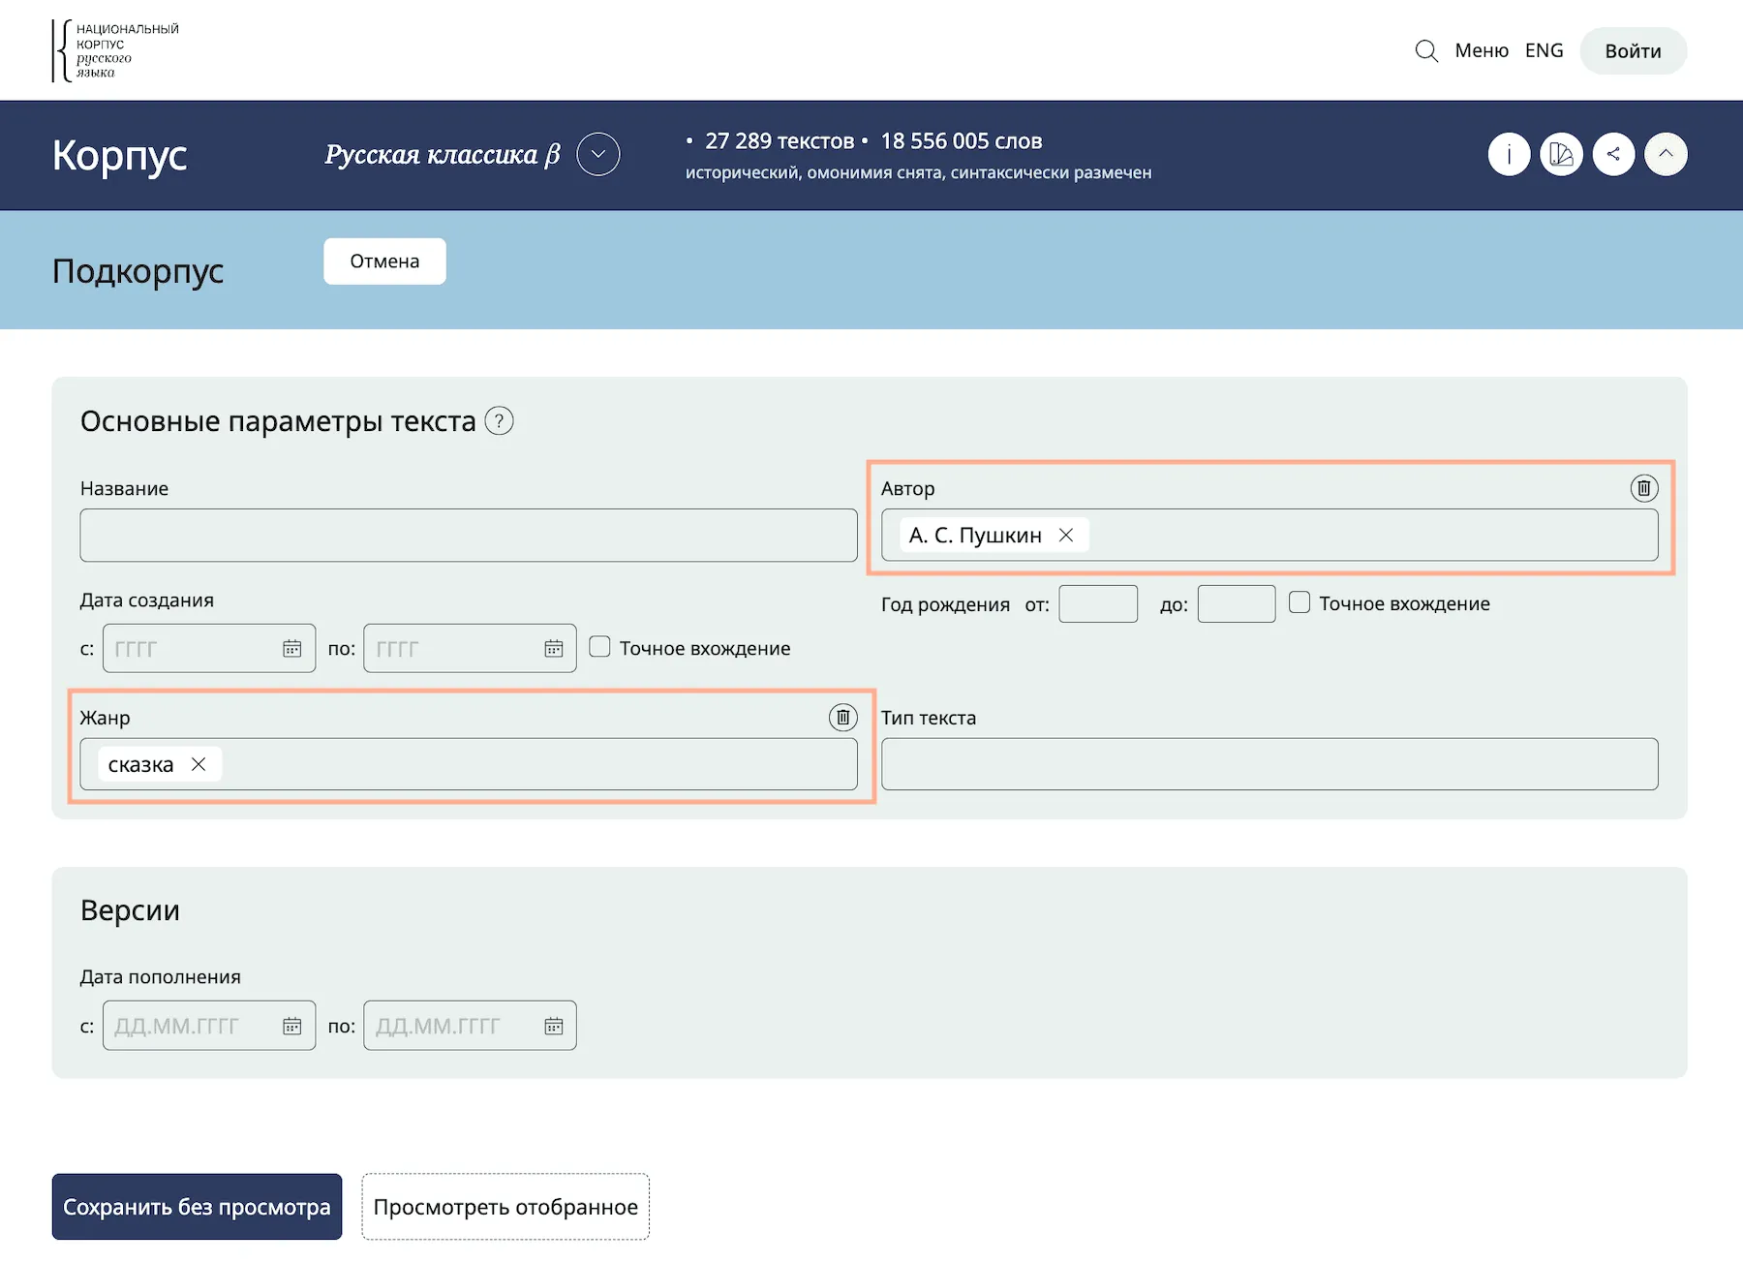Clear the Автор field with trash icon
This screenshot has height=1262, width=1743.
(1644, 488)
